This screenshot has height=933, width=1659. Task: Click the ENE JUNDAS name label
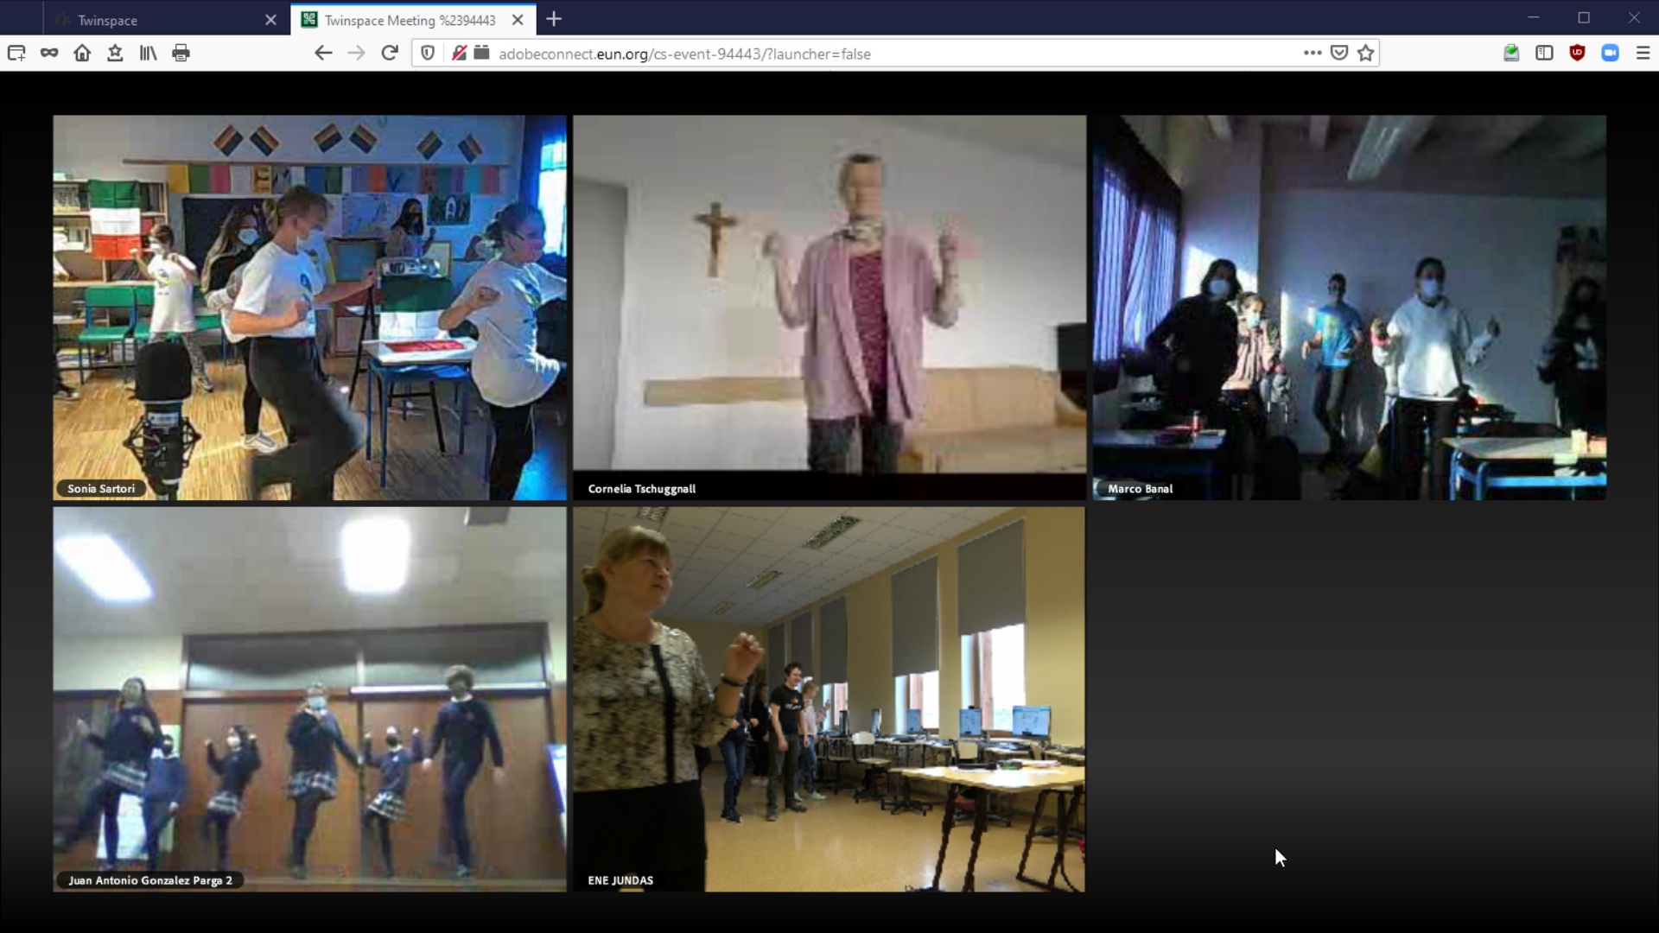[x=620, y=880]
